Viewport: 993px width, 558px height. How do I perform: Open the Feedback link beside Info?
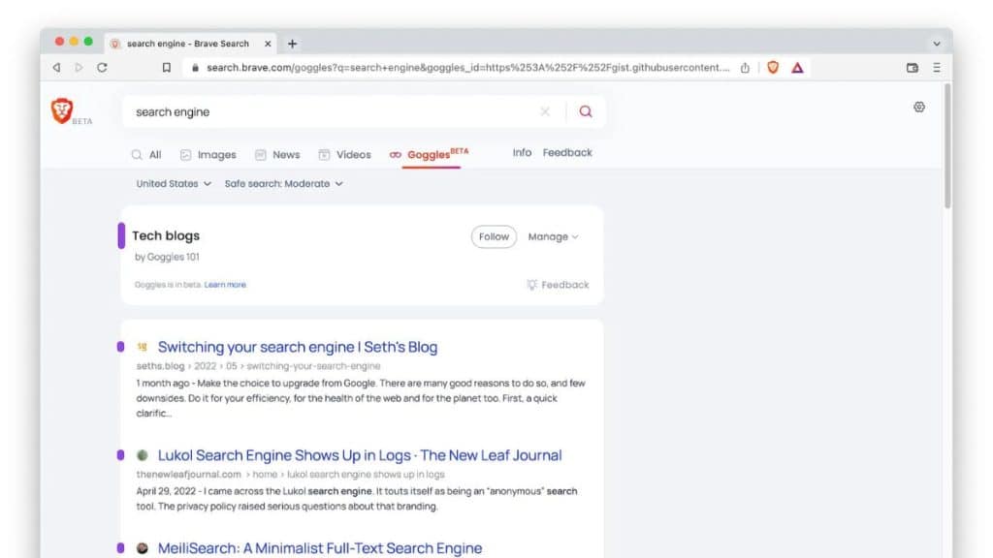point(567,152)
